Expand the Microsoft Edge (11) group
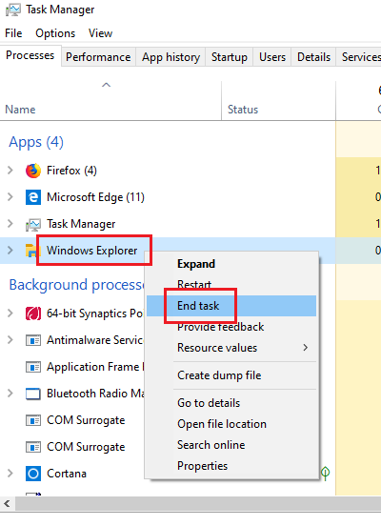 10,197
